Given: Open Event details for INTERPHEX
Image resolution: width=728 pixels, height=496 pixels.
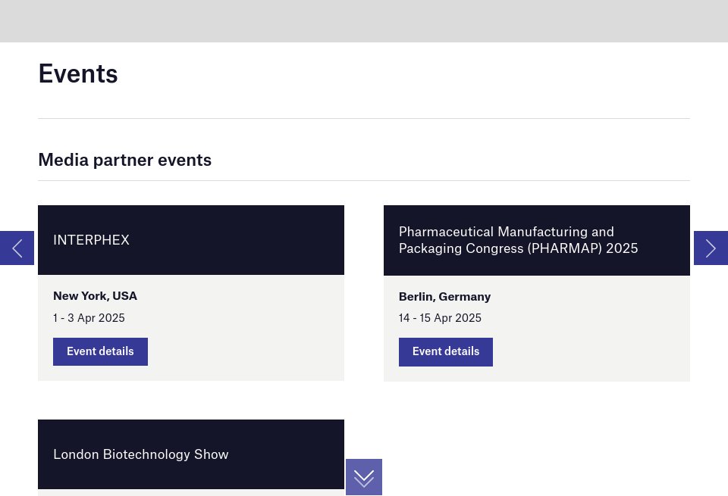Looking at the screenshot, I should [100, 351].
